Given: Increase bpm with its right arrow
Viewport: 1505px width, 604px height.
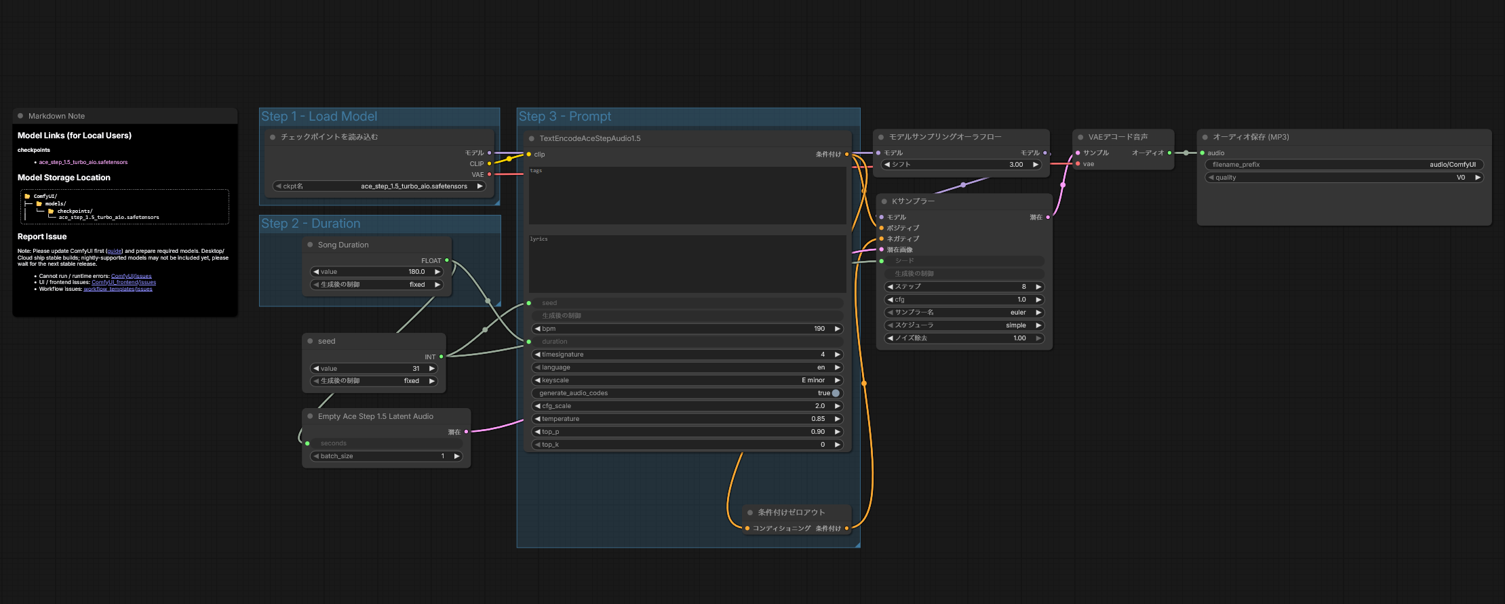Looking at the screenshot, I should click(837, 329).
